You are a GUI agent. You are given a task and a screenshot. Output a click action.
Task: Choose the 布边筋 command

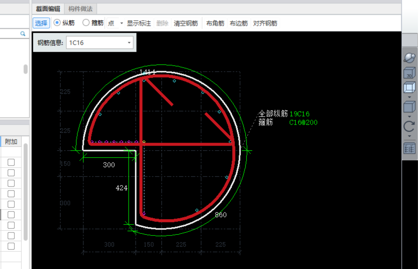click(239, 23)
